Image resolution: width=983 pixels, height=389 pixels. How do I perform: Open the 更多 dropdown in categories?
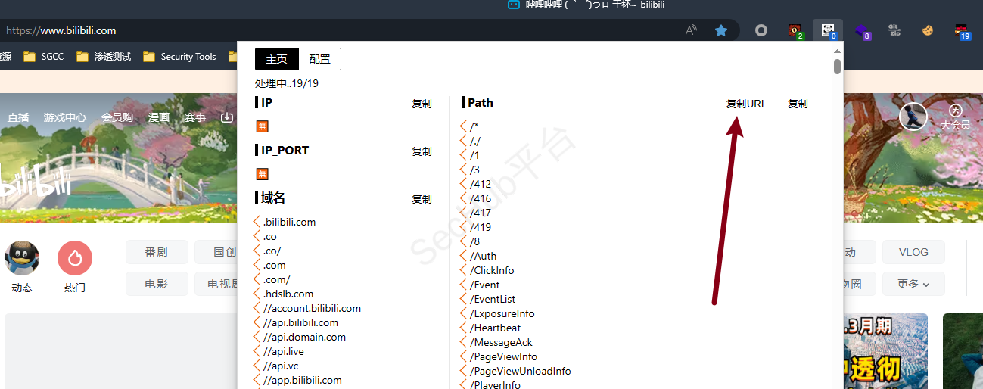coord(913,284)
